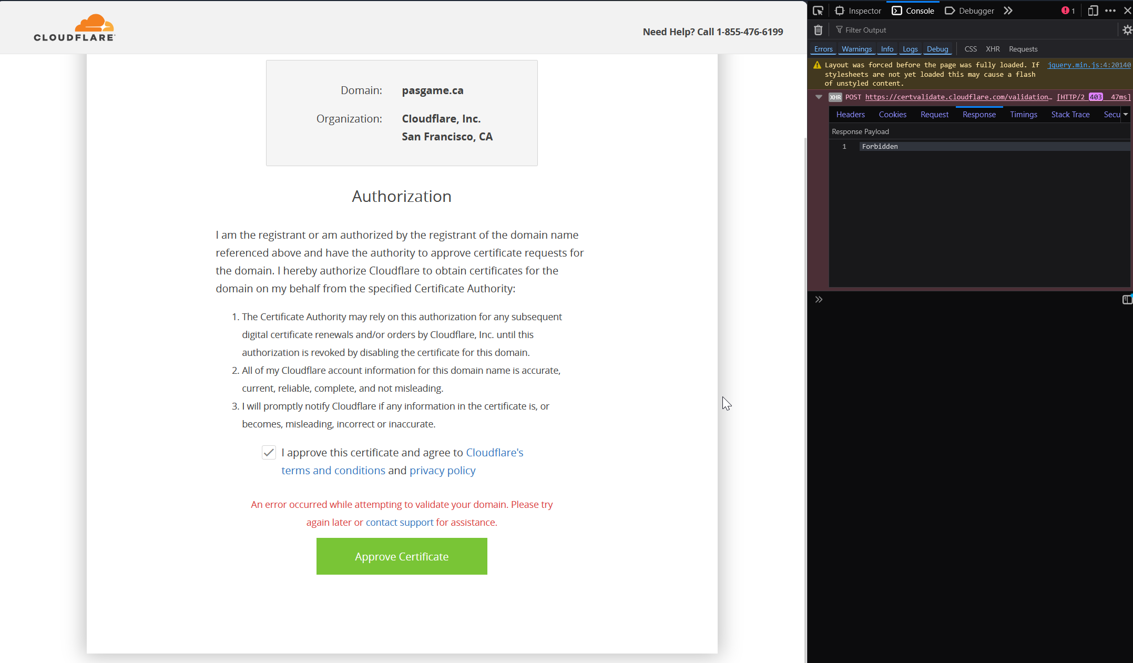
Task: Click the Approve Certificate button
Action: coord(402,556)
